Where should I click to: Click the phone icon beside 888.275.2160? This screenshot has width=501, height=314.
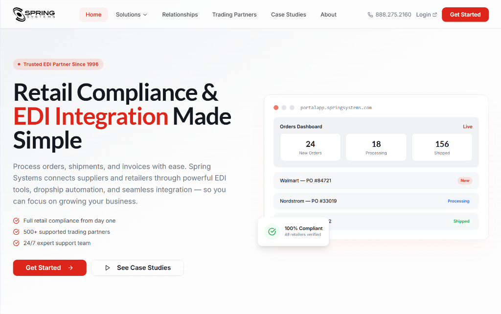[370, 15]
